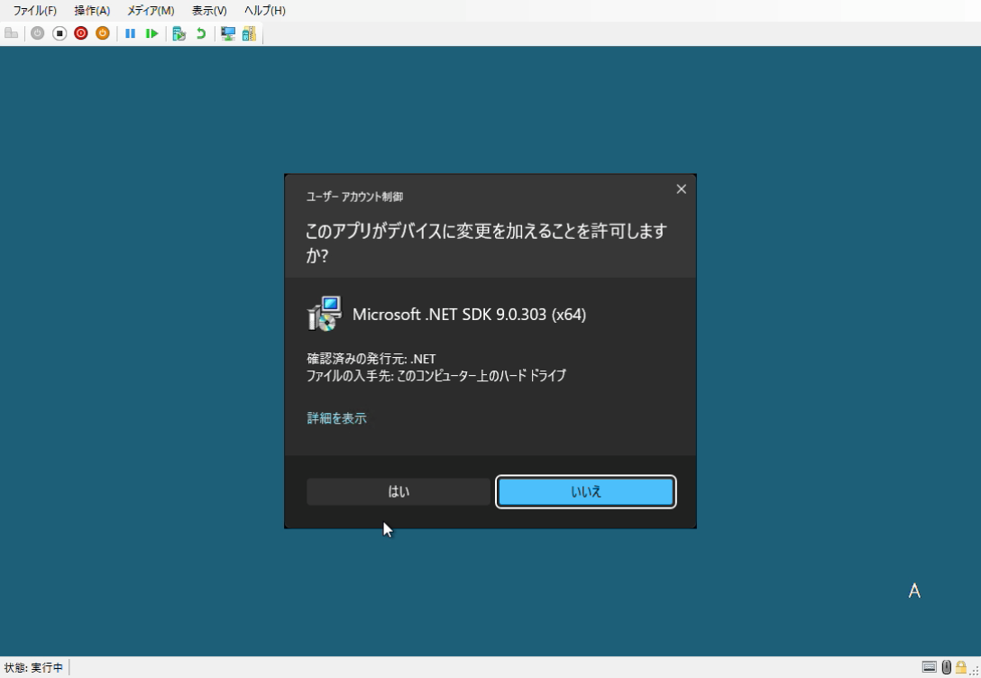Click the .NET SDK installer icon
The image size is (981, 678).
(325, 314)
